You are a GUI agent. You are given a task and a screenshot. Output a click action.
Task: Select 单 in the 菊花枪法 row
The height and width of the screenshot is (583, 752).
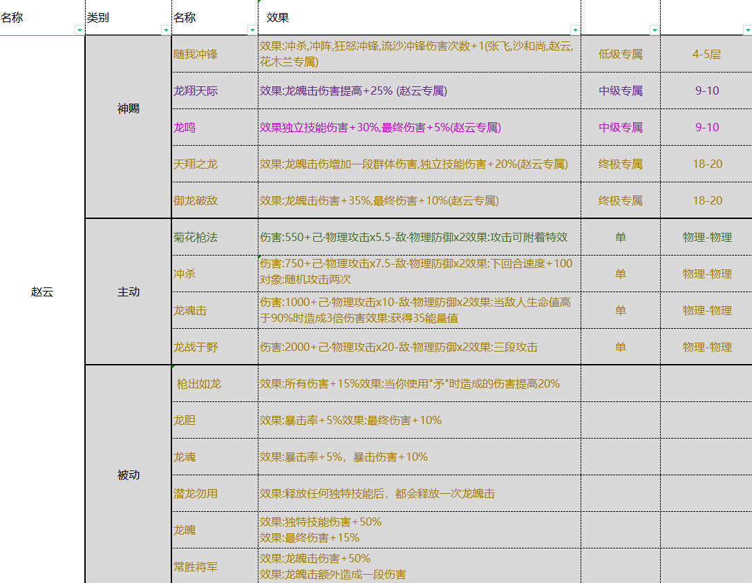click(621, 238)
